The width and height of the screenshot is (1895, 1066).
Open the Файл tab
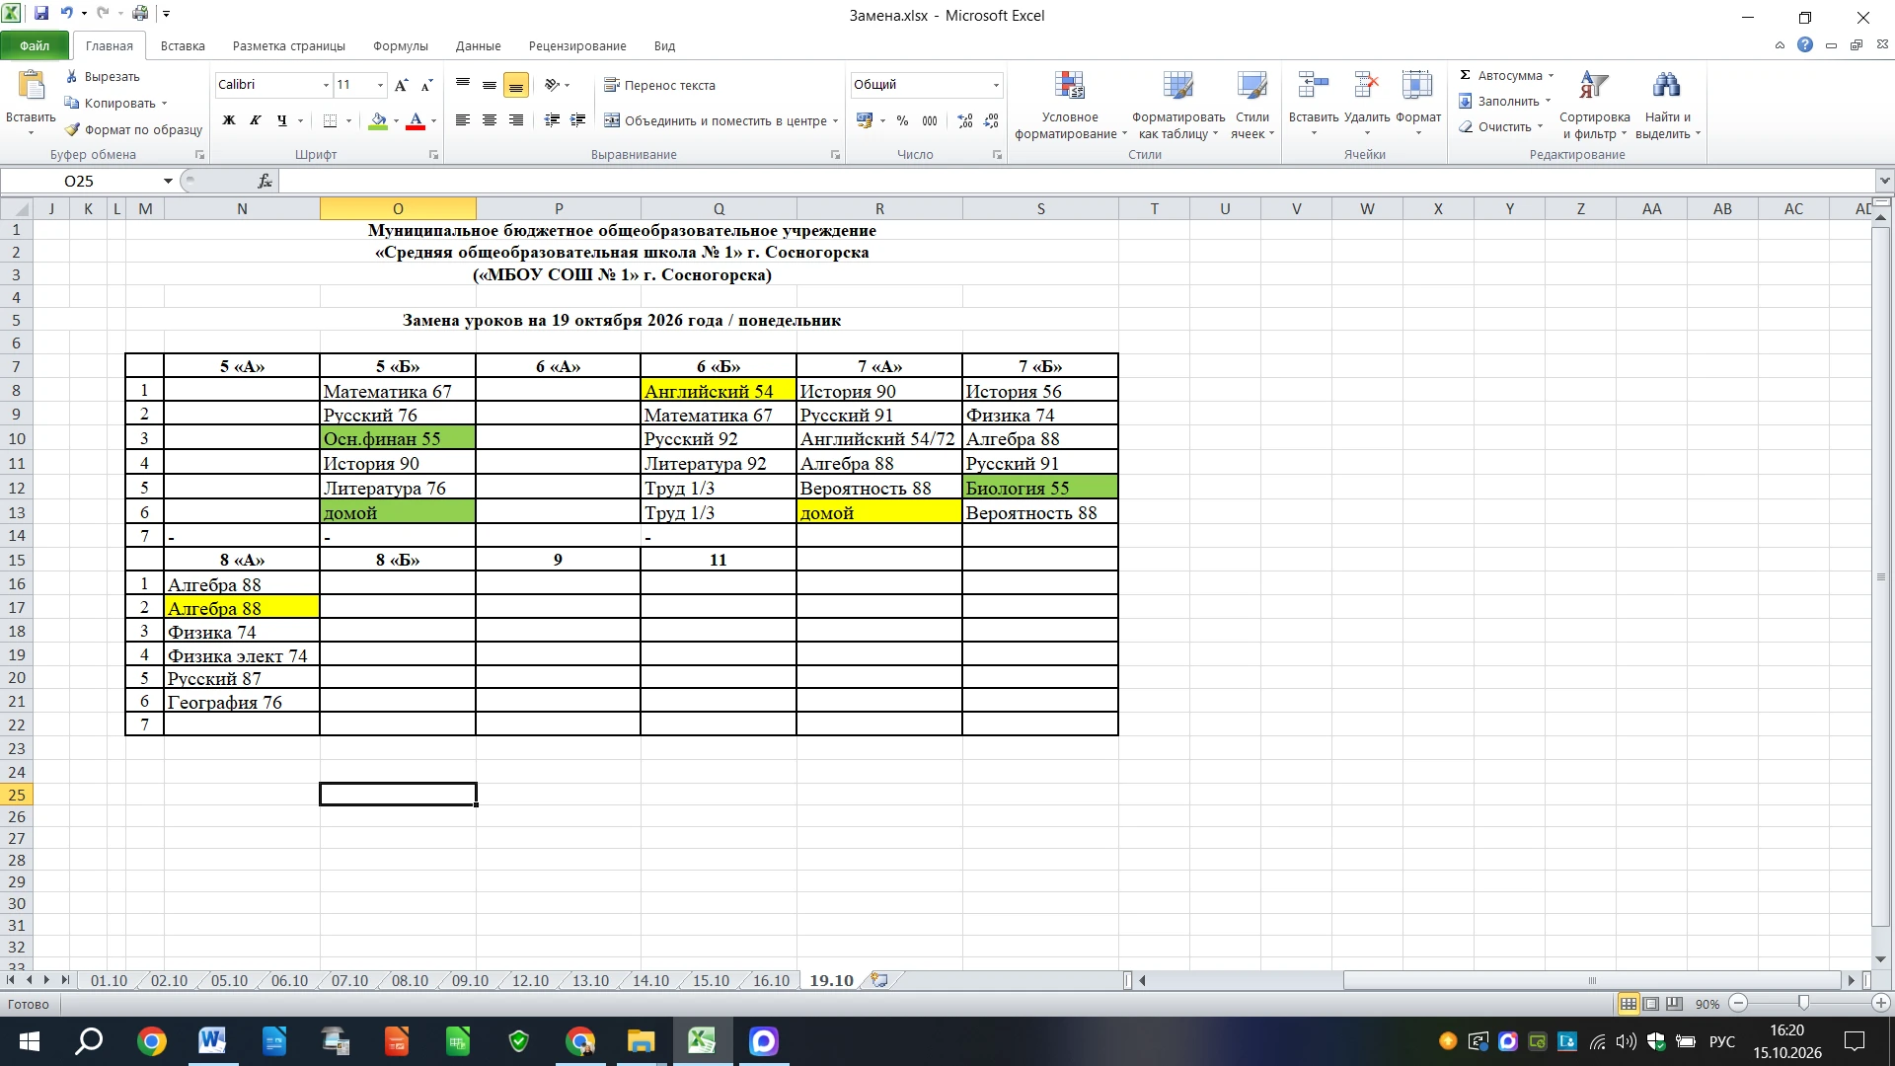coord(35,45)
